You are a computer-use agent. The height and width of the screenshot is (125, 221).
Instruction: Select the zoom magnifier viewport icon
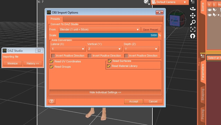pos(193,22)
